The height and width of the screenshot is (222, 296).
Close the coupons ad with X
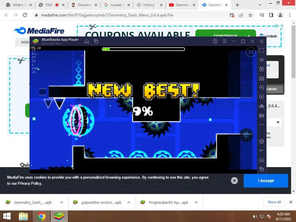tap(282, 26)
